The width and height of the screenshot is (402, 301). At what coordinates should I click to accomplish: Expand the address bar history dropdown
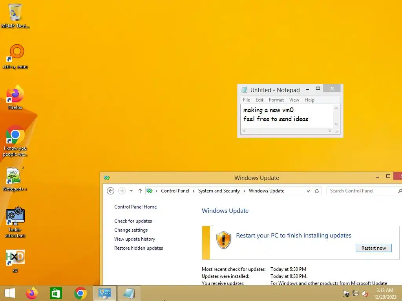click(308, 191)
